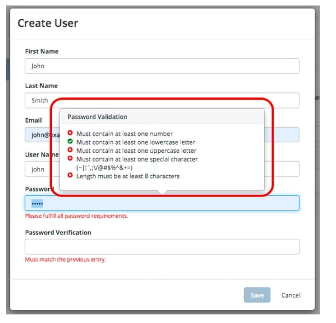Click the 'Please fulfill all password requirements' message

click(x=77, y=216)
